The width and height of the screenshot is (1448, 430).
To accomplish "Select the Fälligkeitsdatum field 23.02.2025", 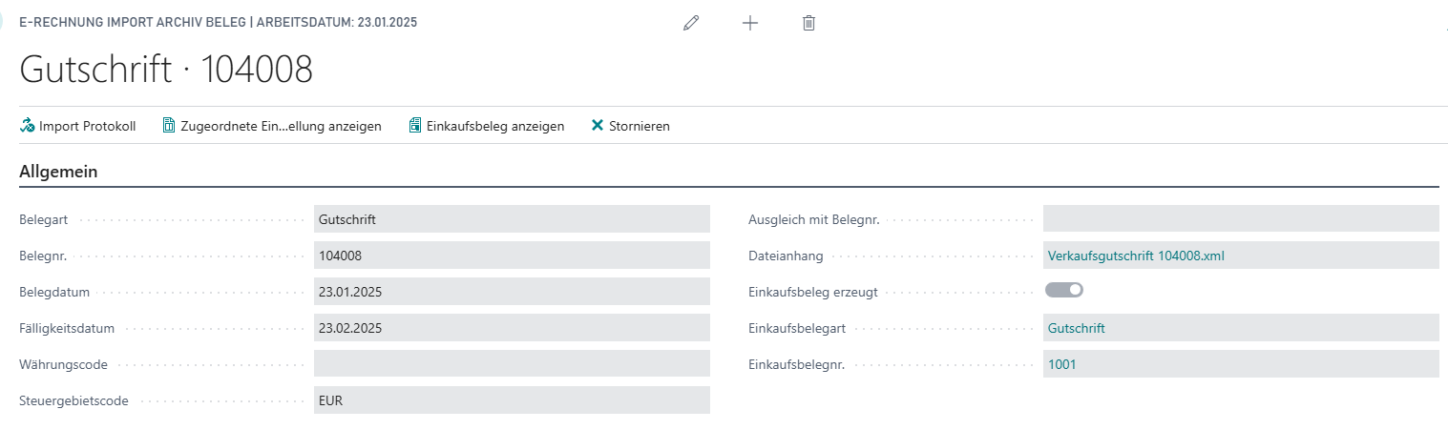I will tap(511, 328).
